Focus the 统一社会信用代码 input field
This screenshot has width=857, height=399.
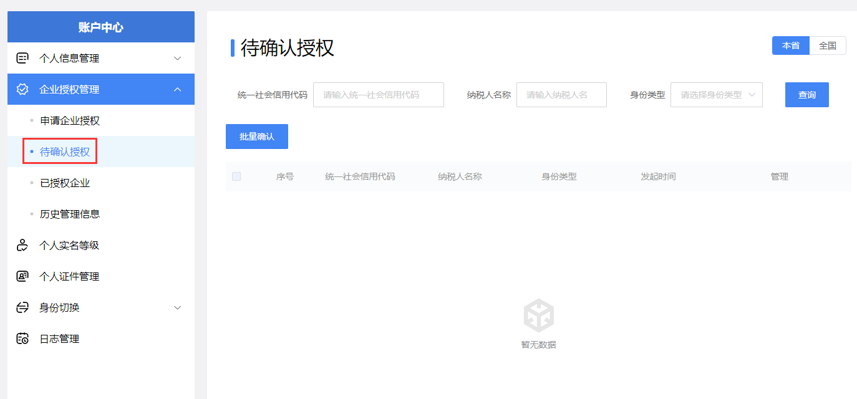[x=378, y=95]
